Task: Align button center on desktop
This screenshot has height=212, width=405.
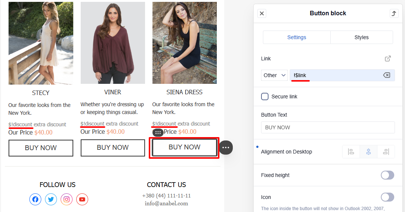Action: click(x=368, y=152)
